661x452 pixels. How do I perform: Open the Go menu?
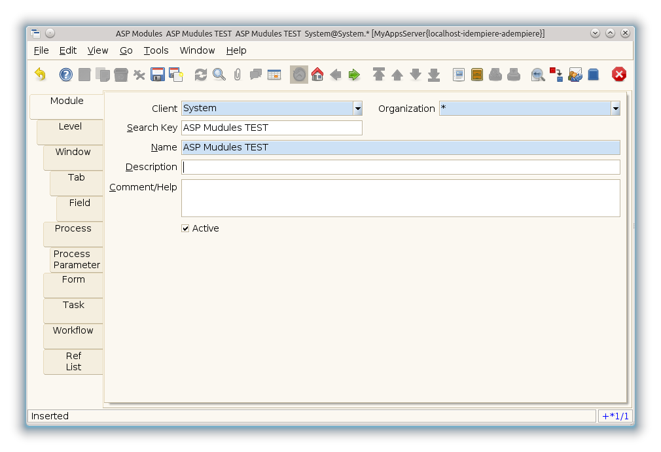click(126, 50)
